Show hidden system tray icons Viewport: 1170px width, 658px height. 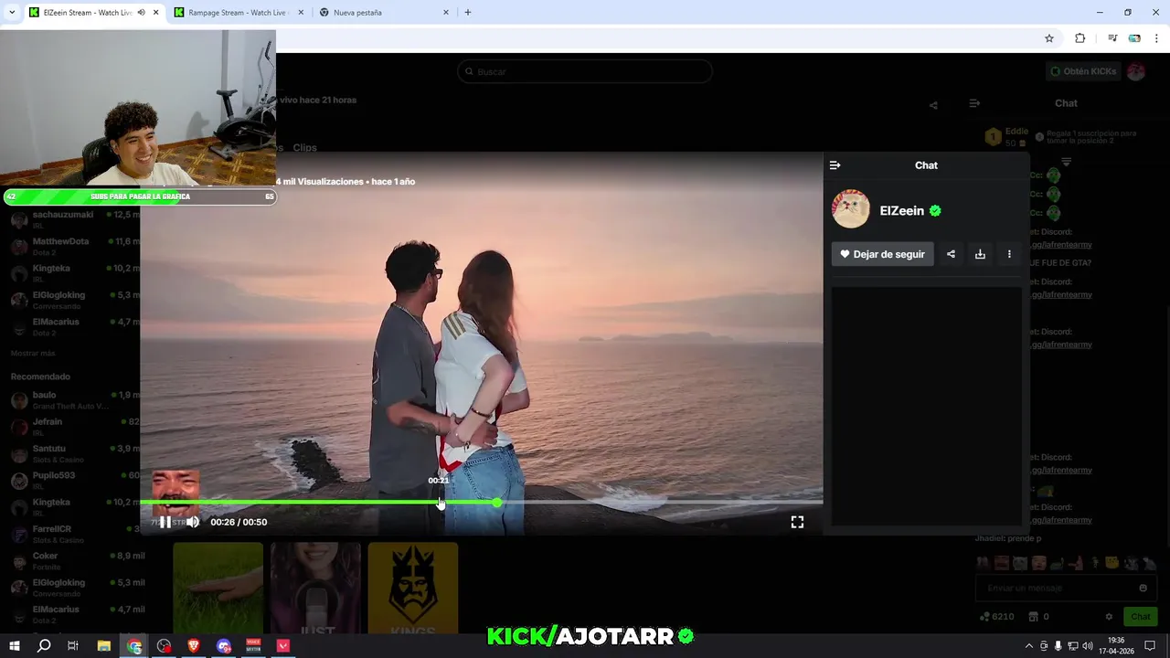[1029, 646]
